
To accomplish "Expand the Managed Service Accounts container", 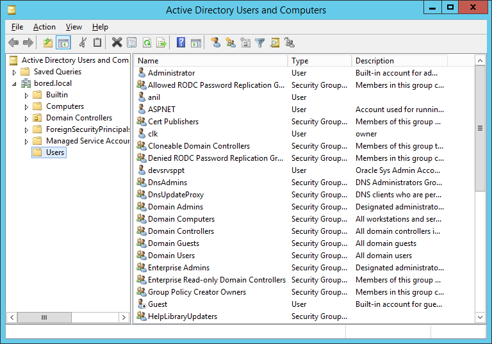I will pos(26,142).
